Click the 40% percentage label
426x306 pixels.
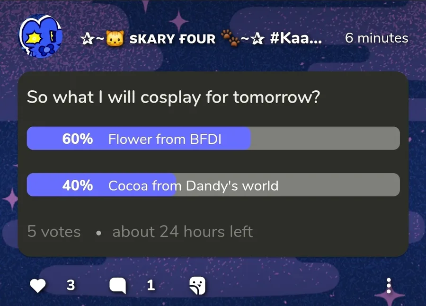[78, 185]
